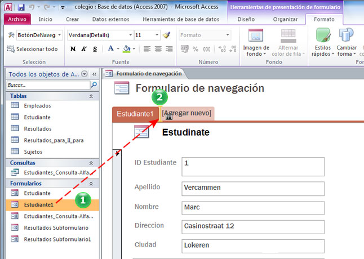Open the fill color dropdown arrow

(x=134, y=48)
